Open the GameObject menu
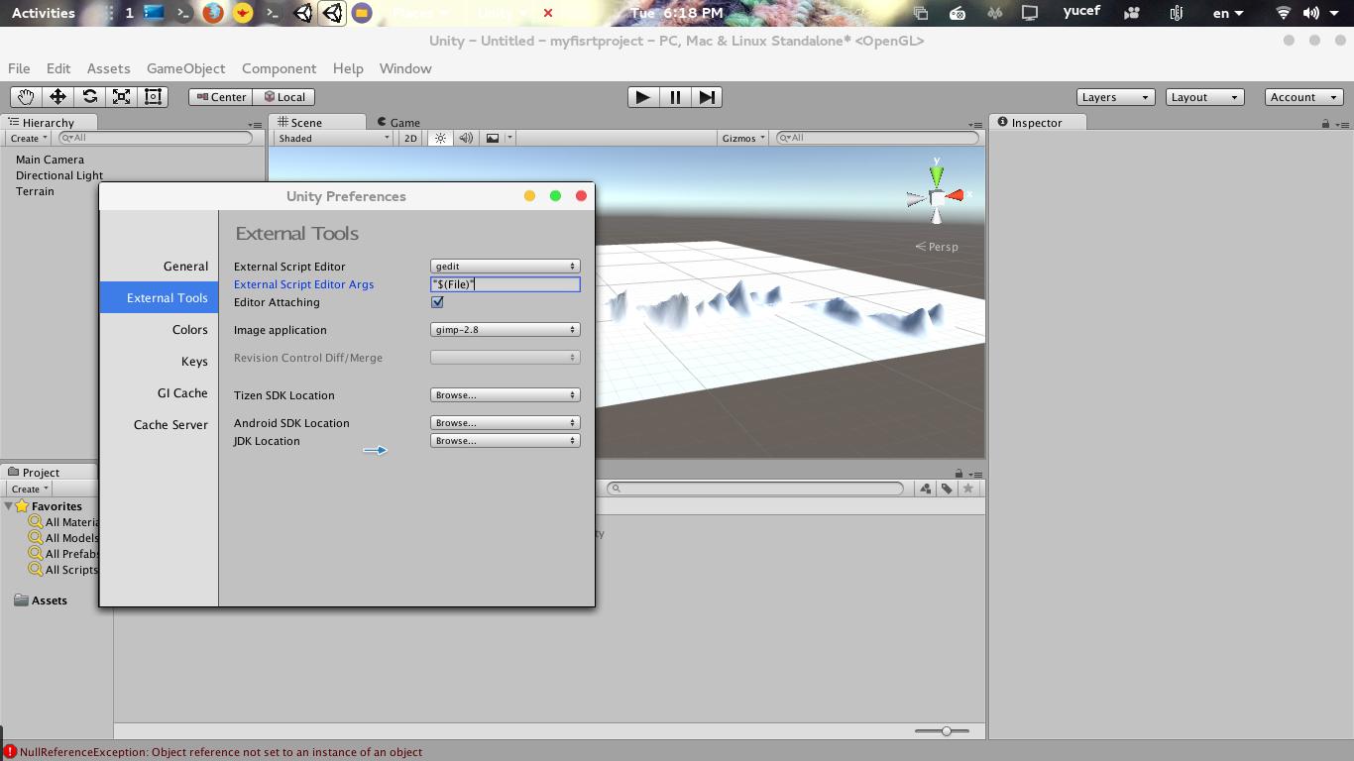This screenshot has width=1354, height=761. click(185, 68)
